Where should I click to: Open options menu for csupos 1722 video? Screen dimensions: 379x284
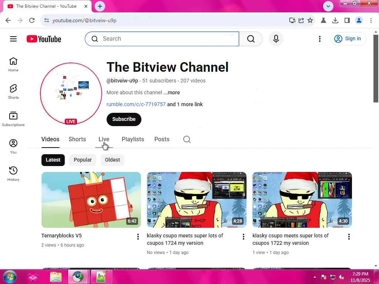click(x=349, y=237)
